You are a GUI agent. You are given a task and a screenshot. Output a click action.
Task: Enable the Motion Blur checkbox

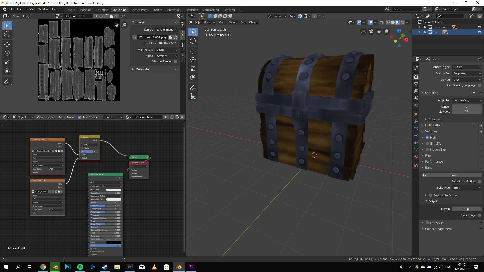tap(427, 150)
